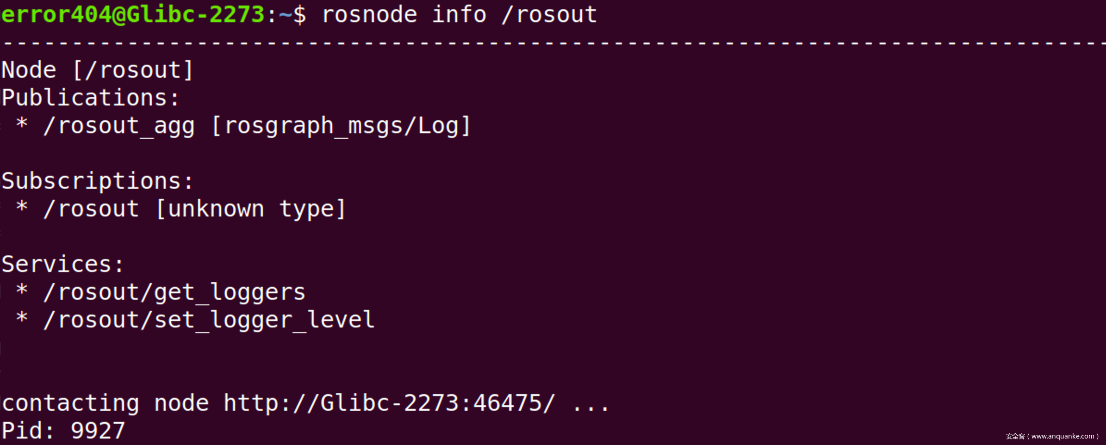Click the word rosnode in the command
This screenshot has width=1106, height=445.
[x=369, y=15]
